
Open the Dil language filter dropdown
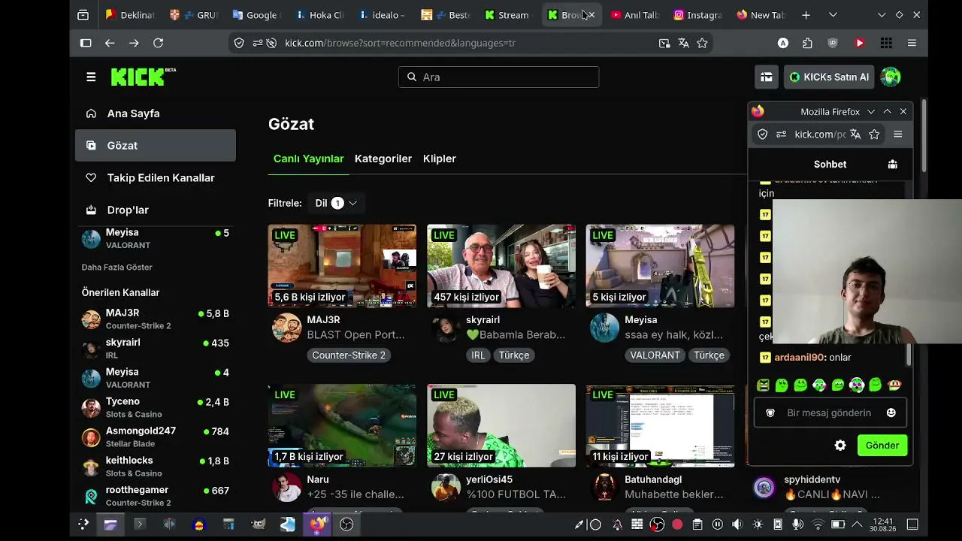pyautogui.click(x=336, y=203)
